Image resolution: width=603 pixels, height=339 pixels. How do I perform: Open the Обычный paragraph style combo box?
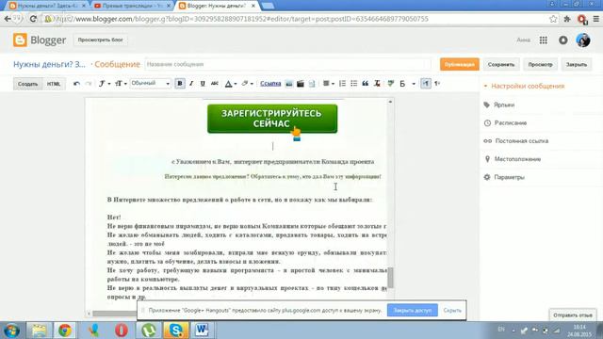151,84
